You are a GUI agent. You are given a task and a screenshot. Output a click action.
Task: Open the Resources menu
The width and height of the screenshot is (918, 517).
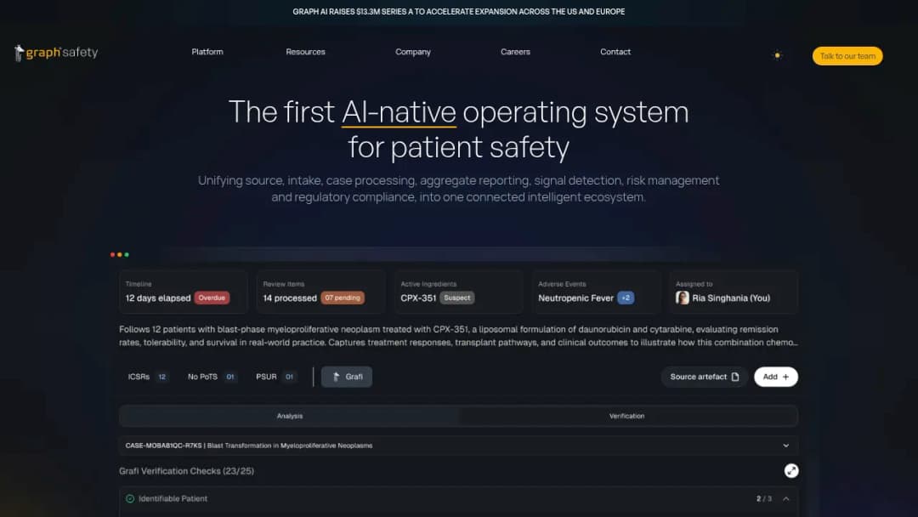[306, 52]
